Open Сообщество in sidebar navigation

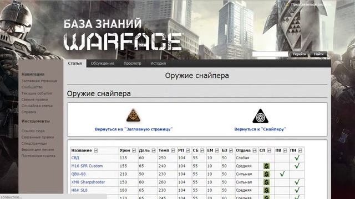[32, 87]
